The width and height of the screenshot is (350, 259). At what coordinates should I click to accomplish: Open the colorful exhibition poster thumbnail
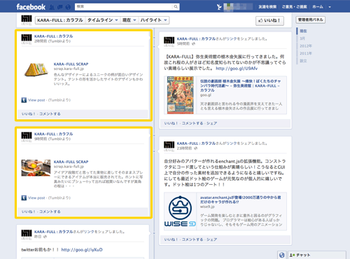(181, 95)
